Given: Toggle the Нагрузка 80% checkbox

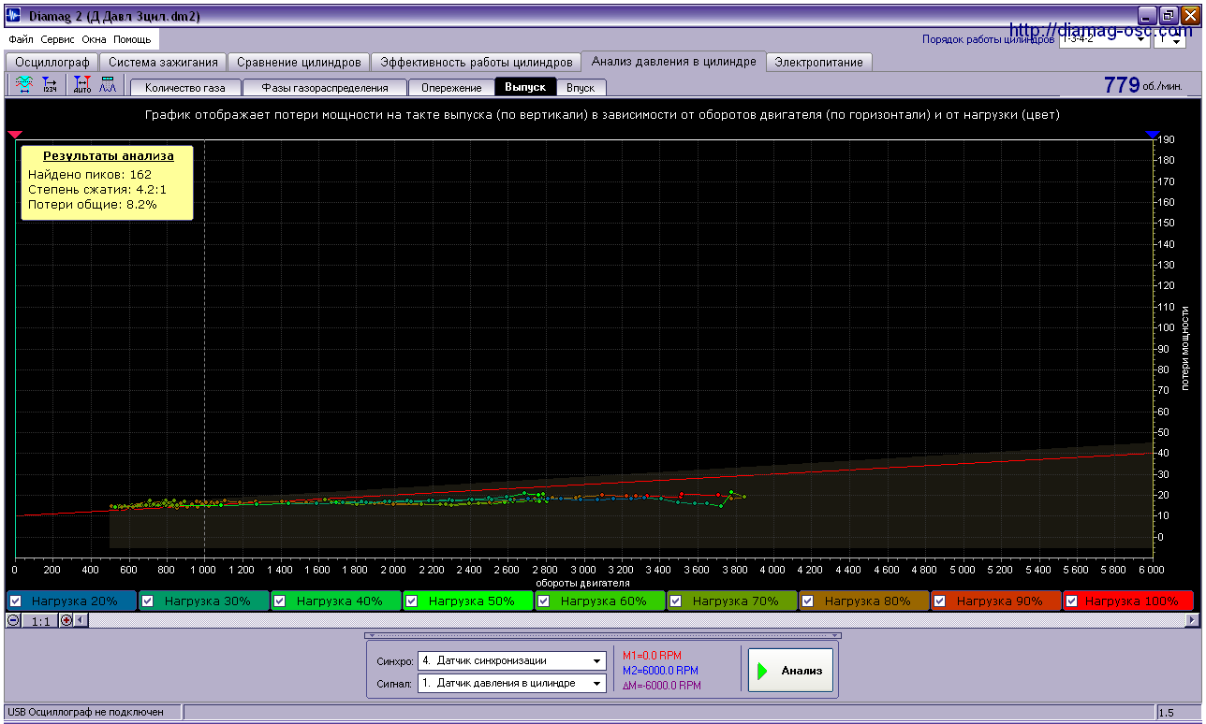Looking at the screenshot, I should coord(808,601).
